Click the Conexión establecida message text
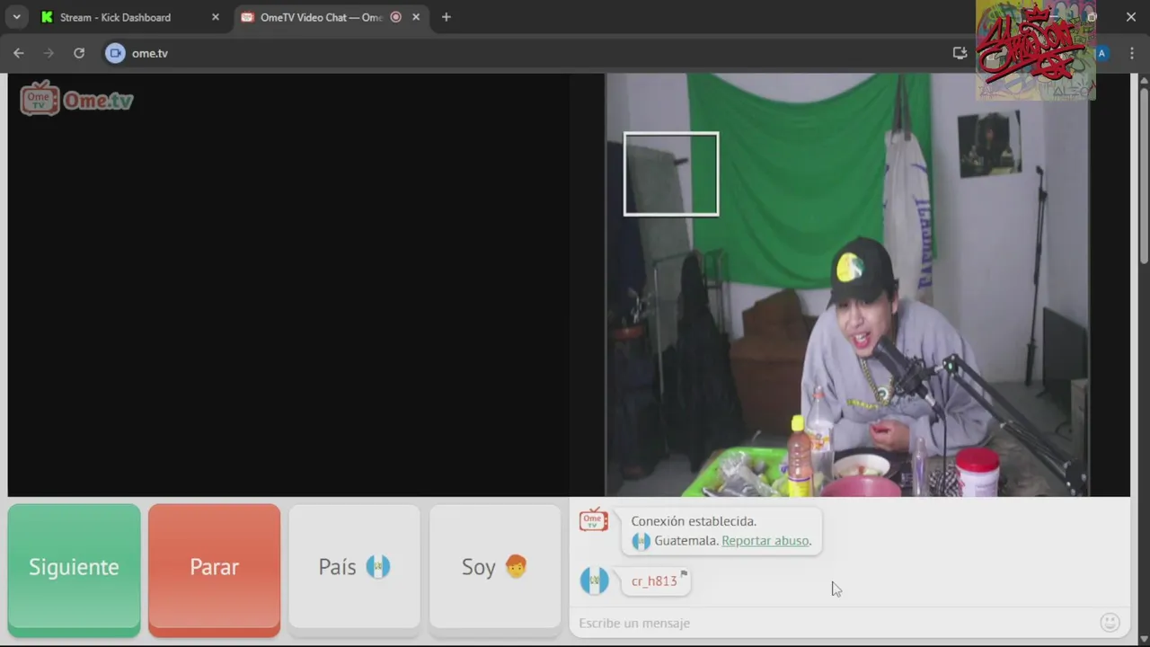 pyautogui.click(x=694, y=521)
